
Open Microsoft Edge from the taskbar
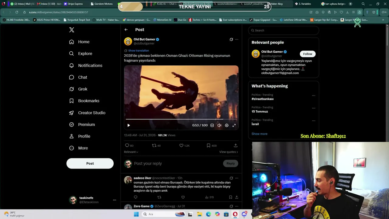click(x=208, y=214)
